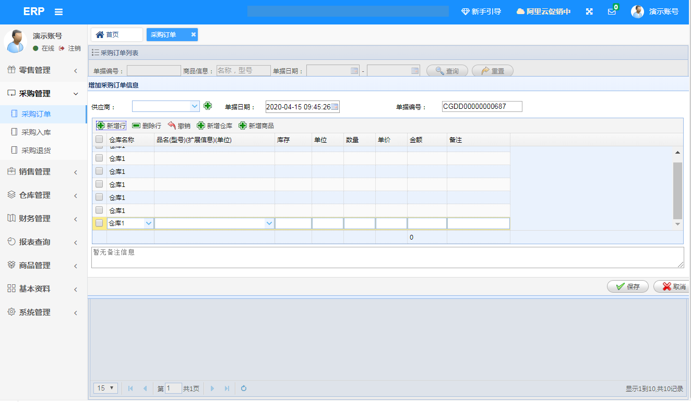Open the 供应商 supplier dropdown
The height and width of the screenshot is (402, 691).
click(195, 106)
